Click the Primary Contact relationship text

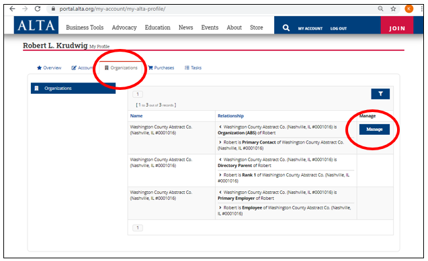[x=259, y=142]
